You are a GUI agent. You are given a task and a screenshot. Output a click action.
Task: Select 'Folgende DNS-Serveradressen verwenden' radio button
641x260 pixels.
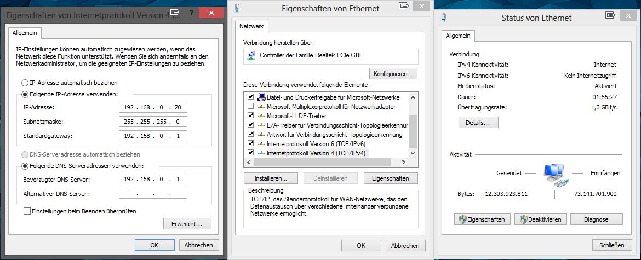pyautogui.click(x=25, y=166)
